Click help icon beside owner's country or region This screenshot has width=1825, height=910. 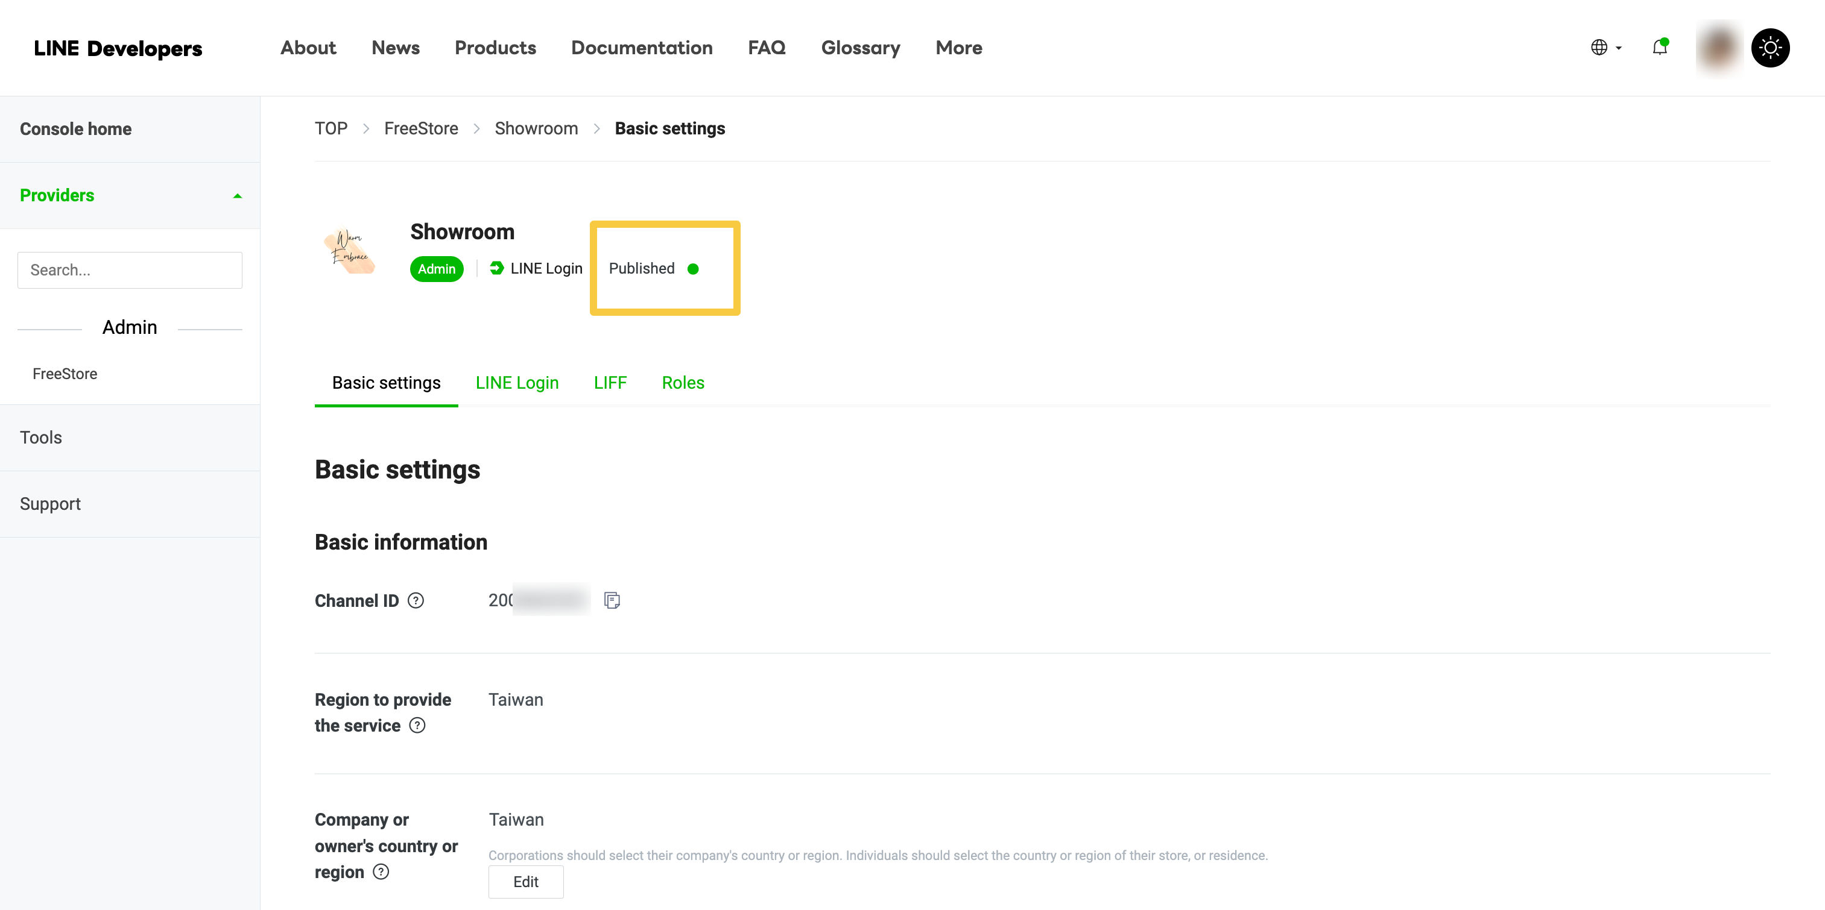pos(381,872)
